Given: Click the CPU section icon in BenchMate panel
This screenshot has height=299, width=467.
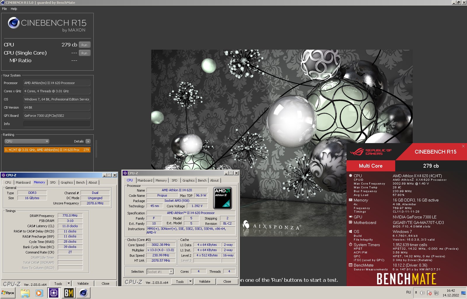Looking at the screenshot, I should tap(351, 176).
